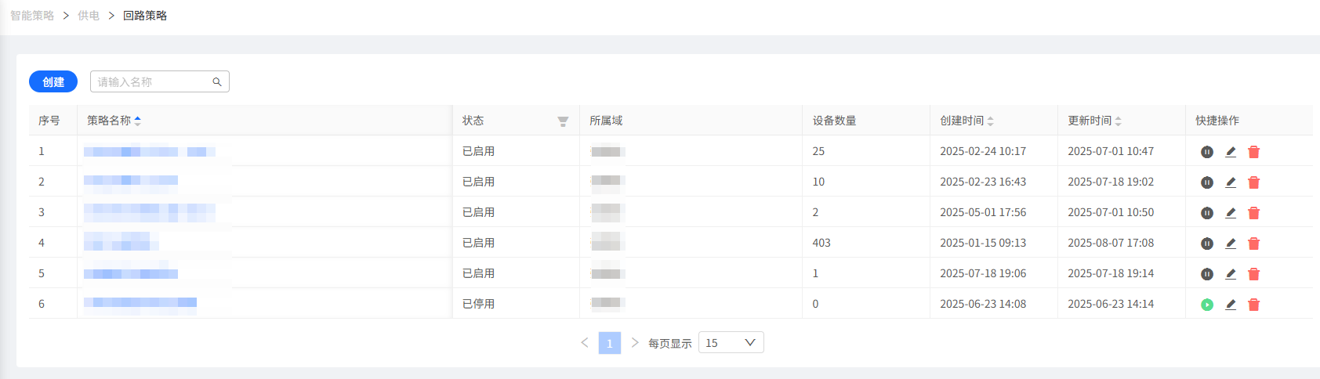Edit the strategy with 403 devices
The image size is (1320, 379).
[x=1231, y=244]
